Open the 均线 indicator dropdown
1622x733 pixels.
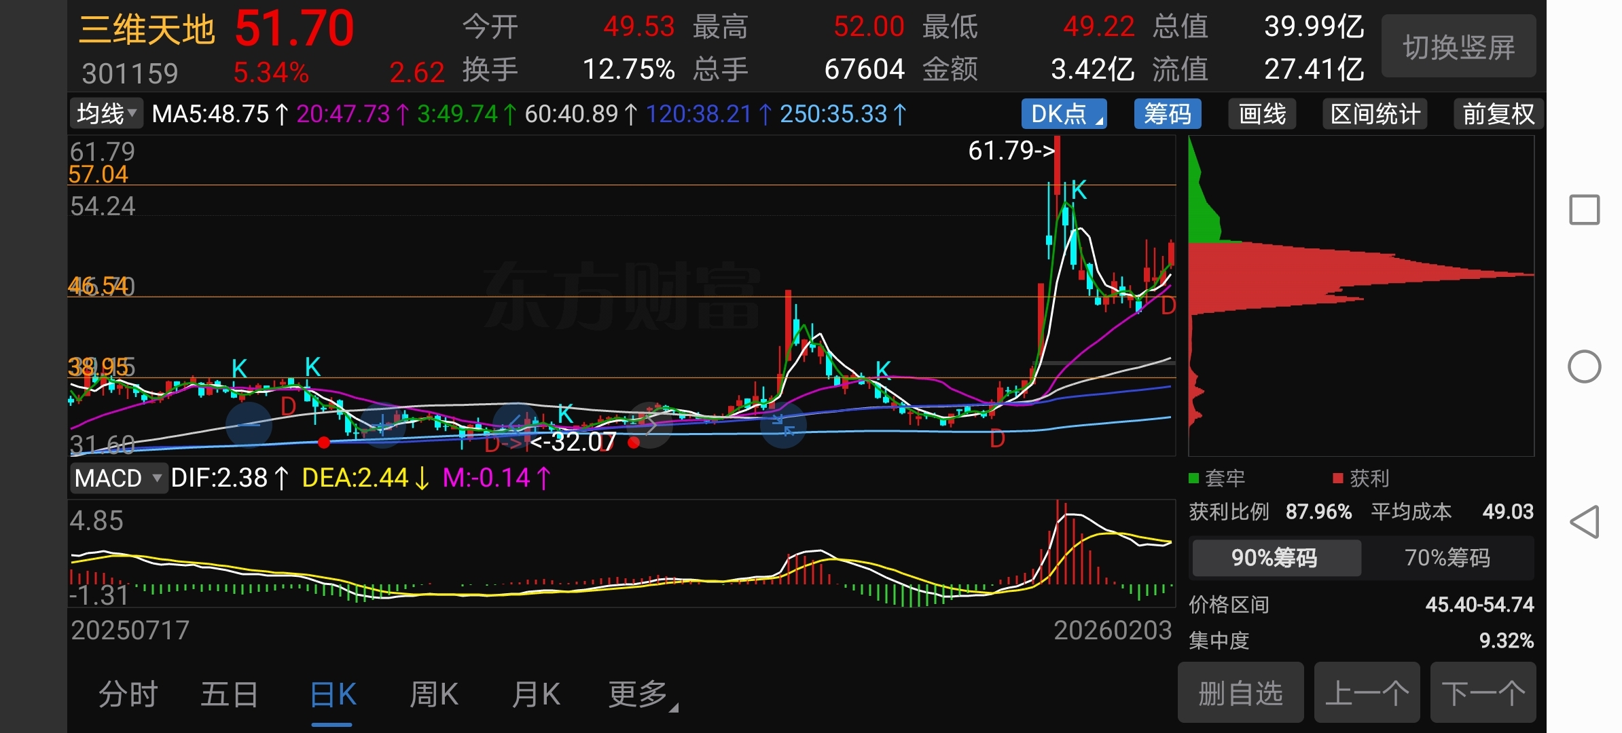click(106, 114)
